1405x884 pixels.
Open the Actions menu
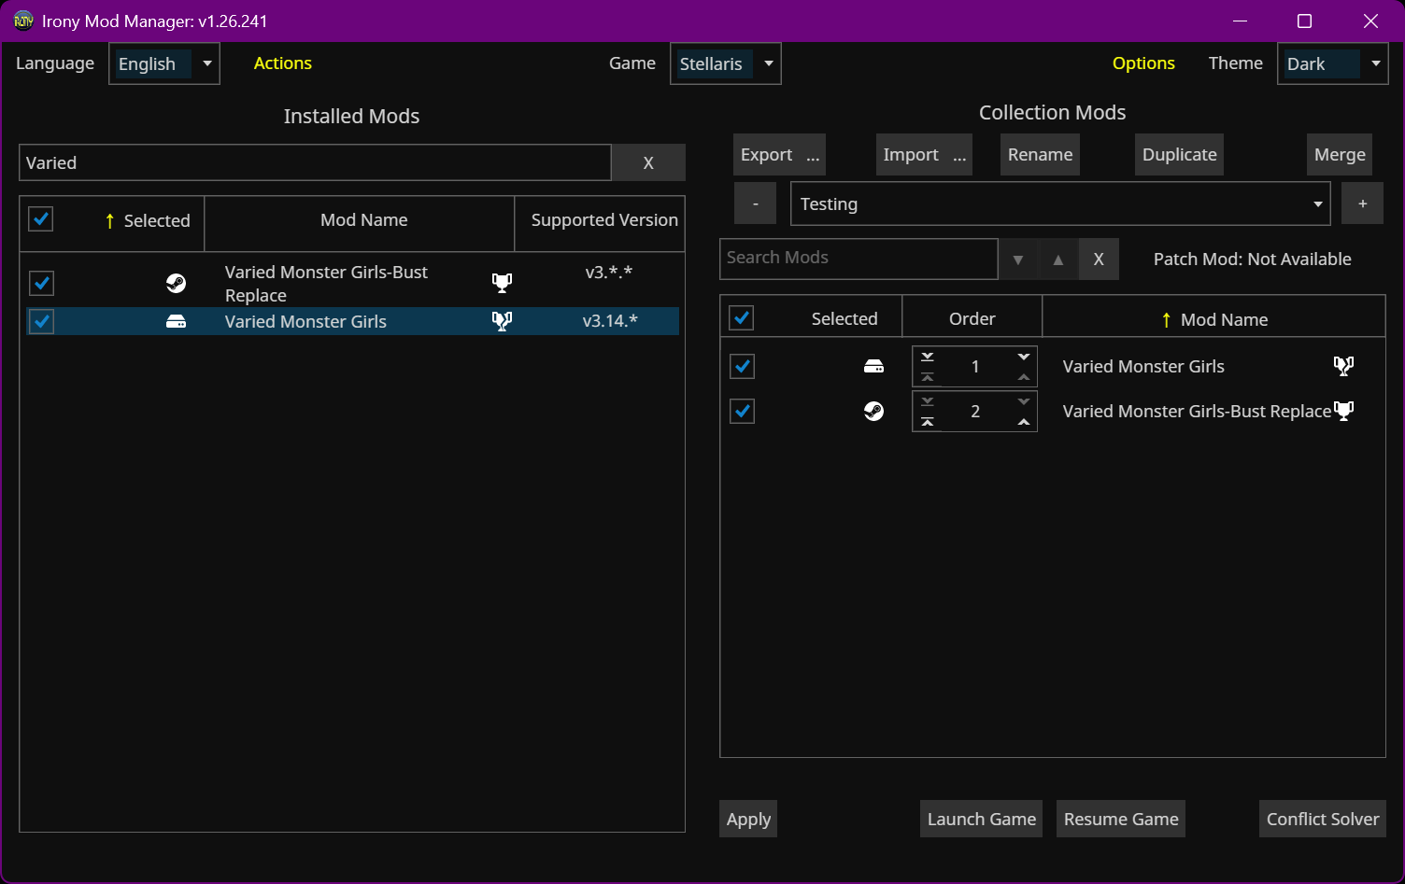(x=282, y=63)
